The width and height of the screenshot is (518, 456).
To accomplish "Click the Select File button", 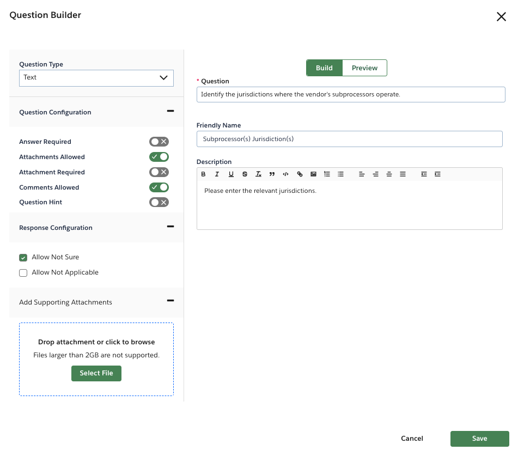I will click(96, 373).
